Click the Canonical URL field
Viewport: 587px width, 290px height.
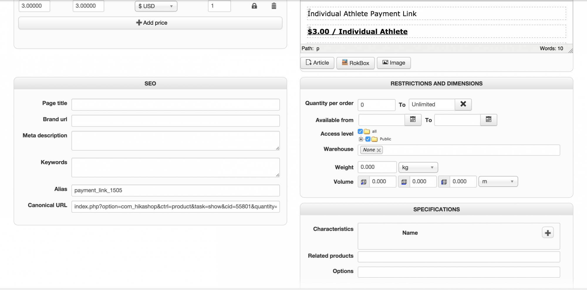click(x=176, y=207)
